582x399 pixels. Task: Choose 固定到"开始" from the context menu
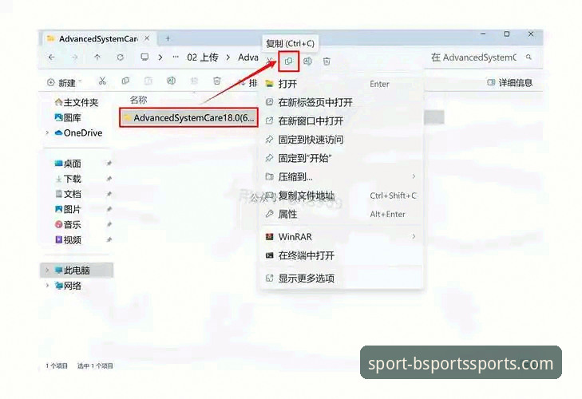coord(342,159)
